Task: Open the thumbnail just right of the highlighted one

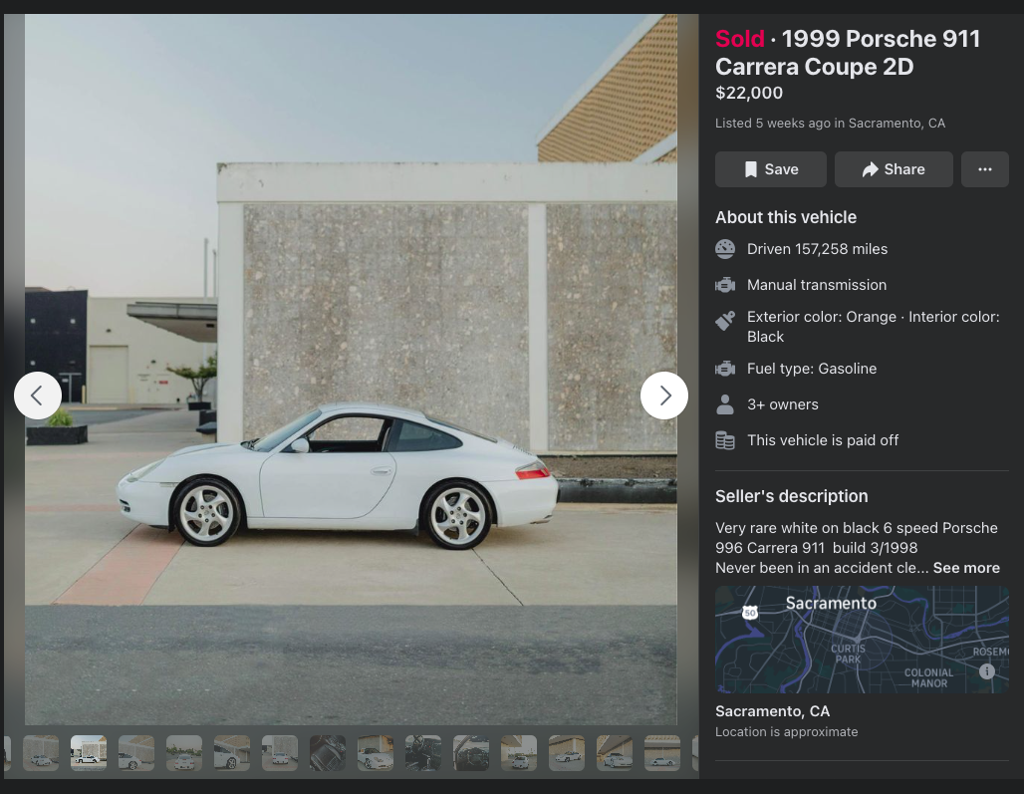Action: (136, 753)
